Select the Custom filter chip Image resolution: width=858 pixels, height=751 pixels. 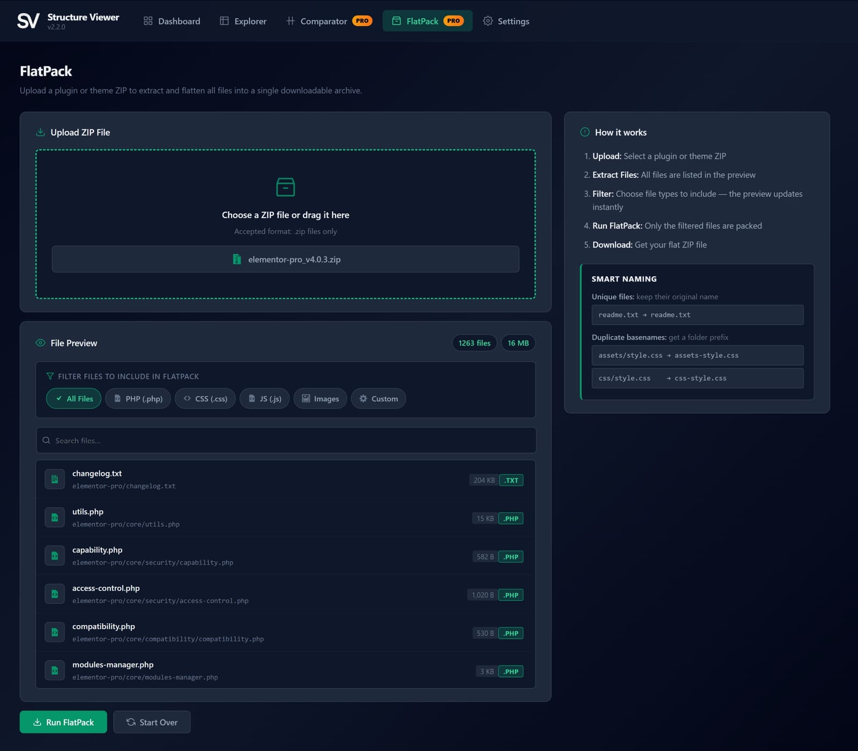click(x=378, y=399)
